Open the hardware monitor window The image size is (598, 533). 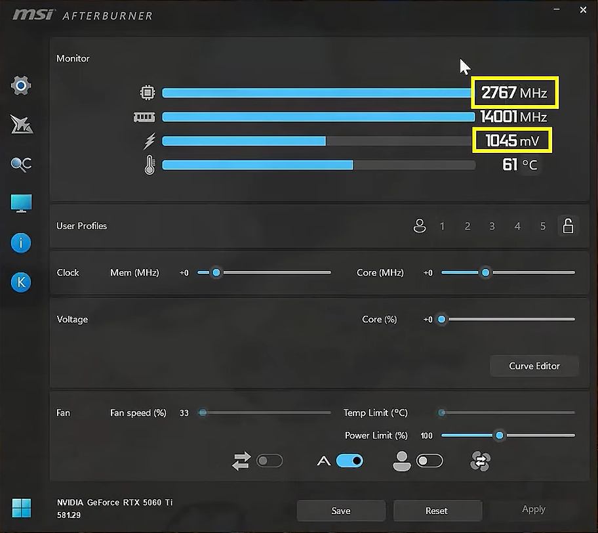[x=21, y=203]
